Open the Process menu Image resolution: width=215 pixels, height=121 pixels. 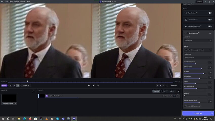pos(16,2)
